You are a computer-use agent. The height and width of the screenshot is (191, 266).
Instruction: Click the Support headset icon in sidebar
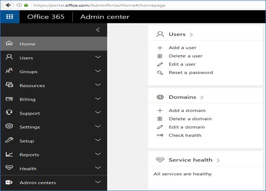(x=9, y=112)
